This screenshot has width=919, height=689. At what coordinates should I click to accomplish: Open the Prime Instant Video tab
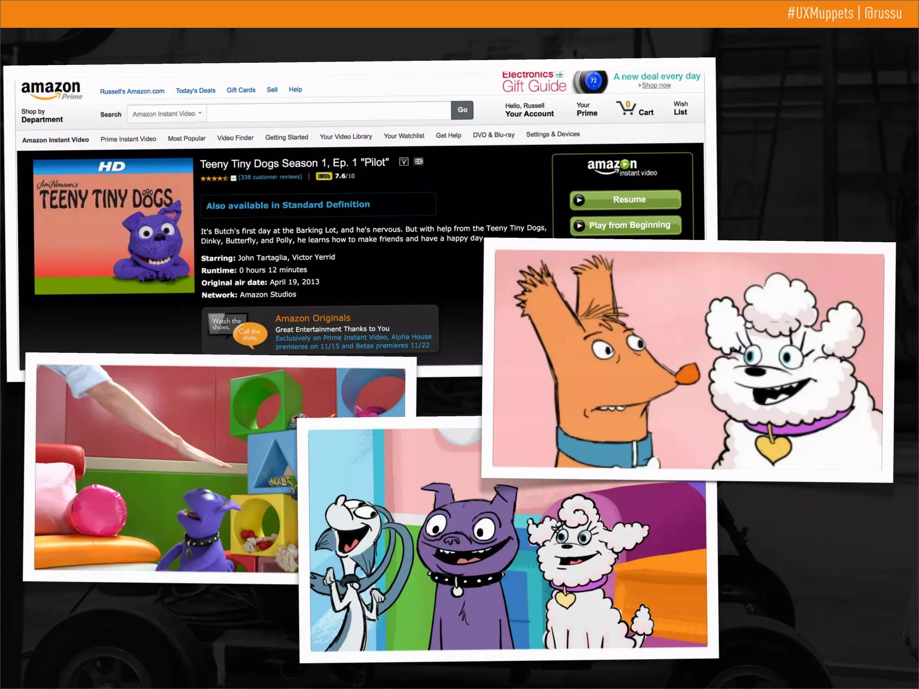point(128,139)
